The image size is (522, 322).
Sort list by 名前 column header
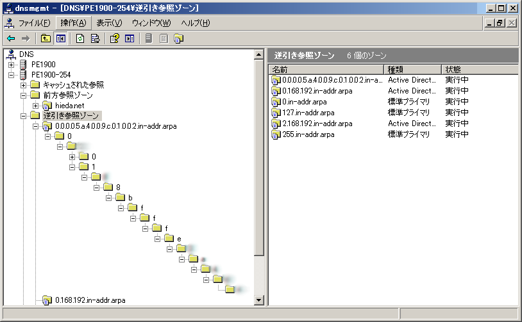click(x=326, y=69)
